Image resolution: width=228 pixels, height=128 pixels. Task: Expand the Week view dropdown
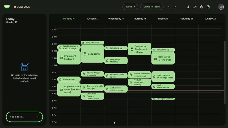point(130,7)
